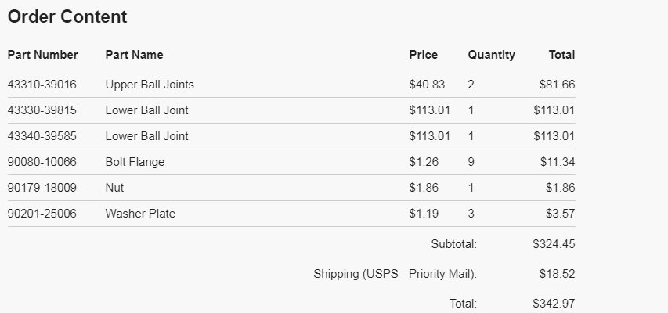Click the Price column header
Screen dimensions: 668x313
coord(424,55)
